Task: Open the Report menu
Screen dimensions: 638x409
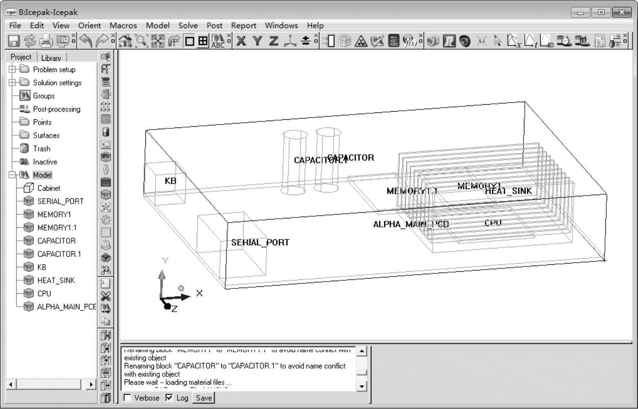Action: (x=244, y=25)
